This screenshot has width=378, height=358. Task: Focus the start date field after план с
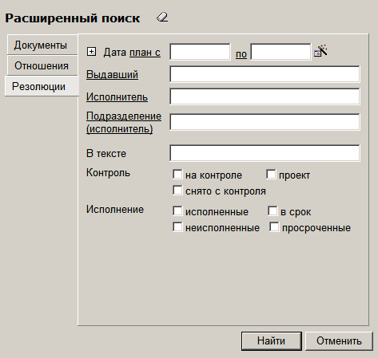pos(200,52)
